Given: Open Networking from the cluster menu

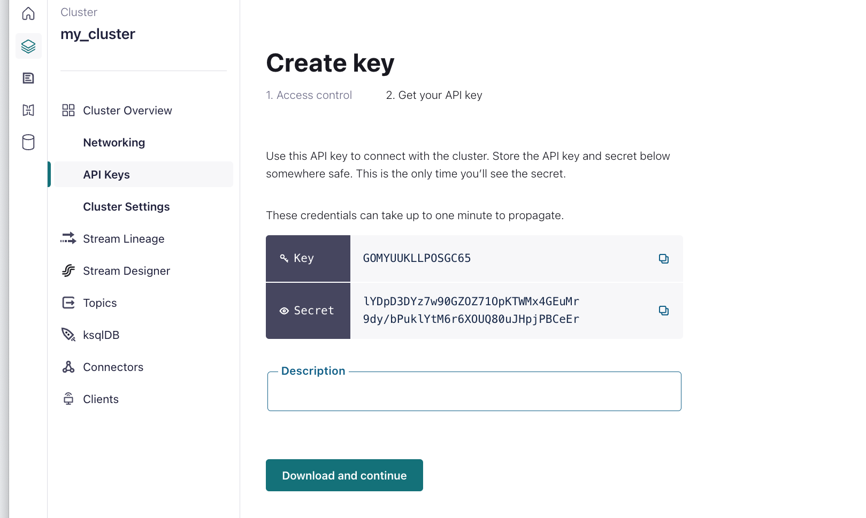Looking at the screenshot, I should coord(114,142).
